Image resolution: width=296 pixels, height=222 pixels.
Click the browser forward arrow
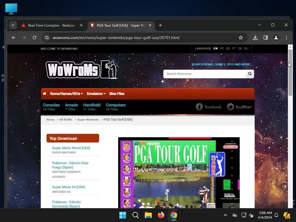pos(24,38)
